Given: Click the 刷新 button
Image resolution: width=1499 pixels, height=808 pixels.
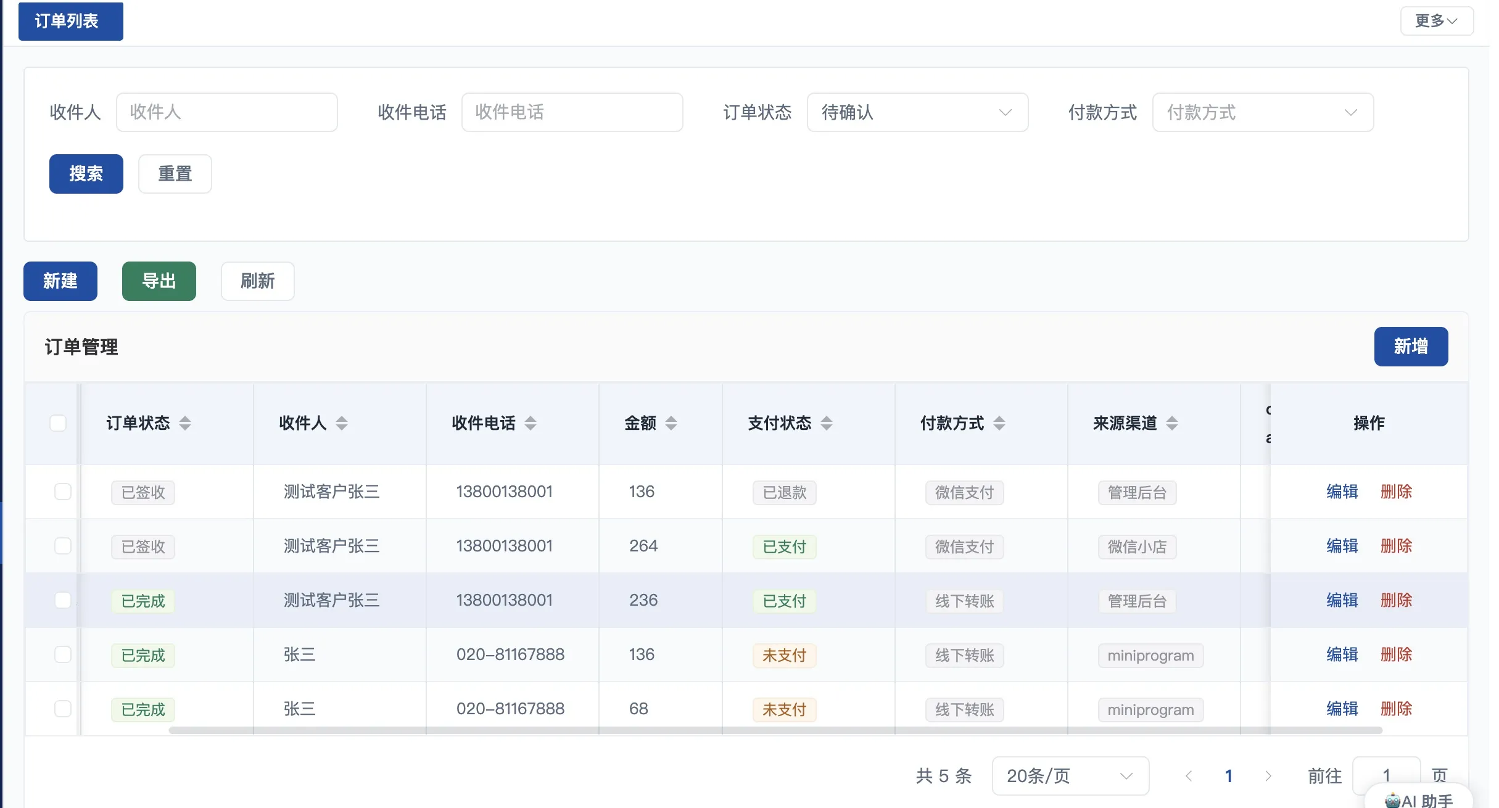Looking at the screenshot, I should pos(258,281).
